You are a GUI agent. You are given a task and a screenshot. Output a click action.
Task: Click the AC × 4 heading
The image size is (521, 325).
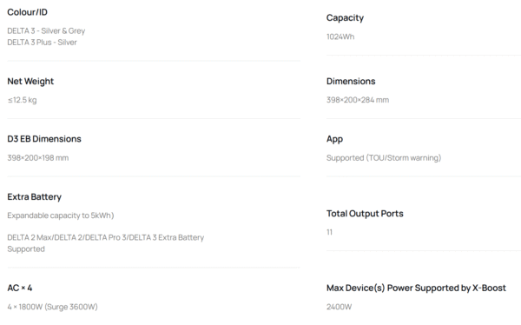click(x=20, y=288)
